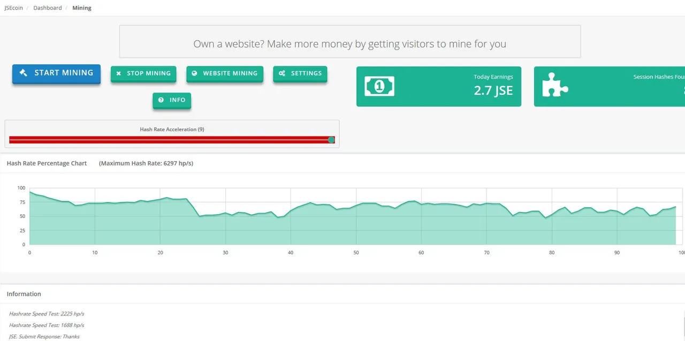Click 'Hash Rate Percentage Chart' heading
This screenshot has width=685, height=341.
pyautogui.click(x=47, y=163)
